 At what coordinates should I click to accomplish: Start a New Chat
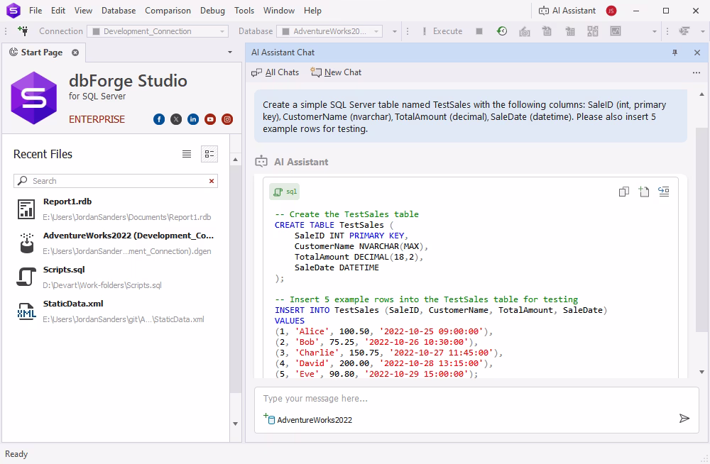[336, 72]
